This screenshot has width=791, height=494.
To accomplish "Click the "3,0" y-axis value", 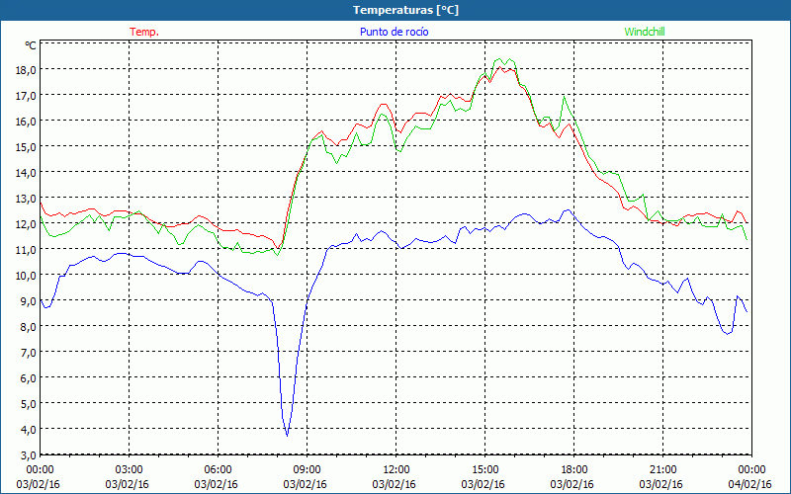I will coord(28,455).
